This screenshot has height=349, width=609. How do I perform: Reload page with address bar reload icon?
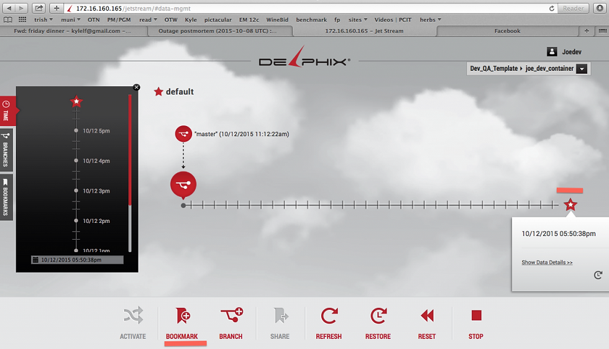click(552, 8)
